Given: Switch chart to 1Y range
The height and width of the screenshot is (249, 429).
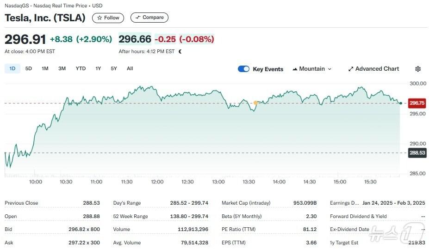Looking at the screenshot, I should (x=98, y=68).
